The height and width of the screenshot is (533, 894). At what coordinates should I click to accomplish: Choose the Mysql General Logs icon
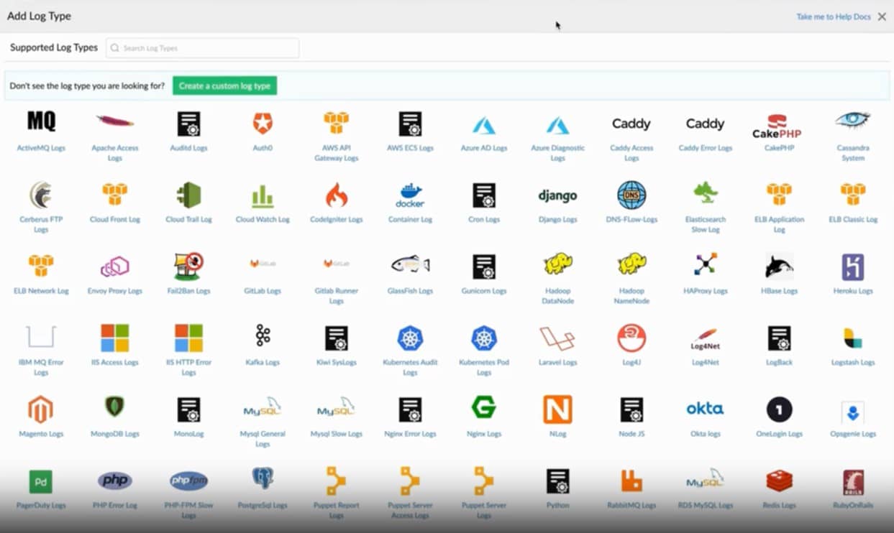[x=263, y=407]
